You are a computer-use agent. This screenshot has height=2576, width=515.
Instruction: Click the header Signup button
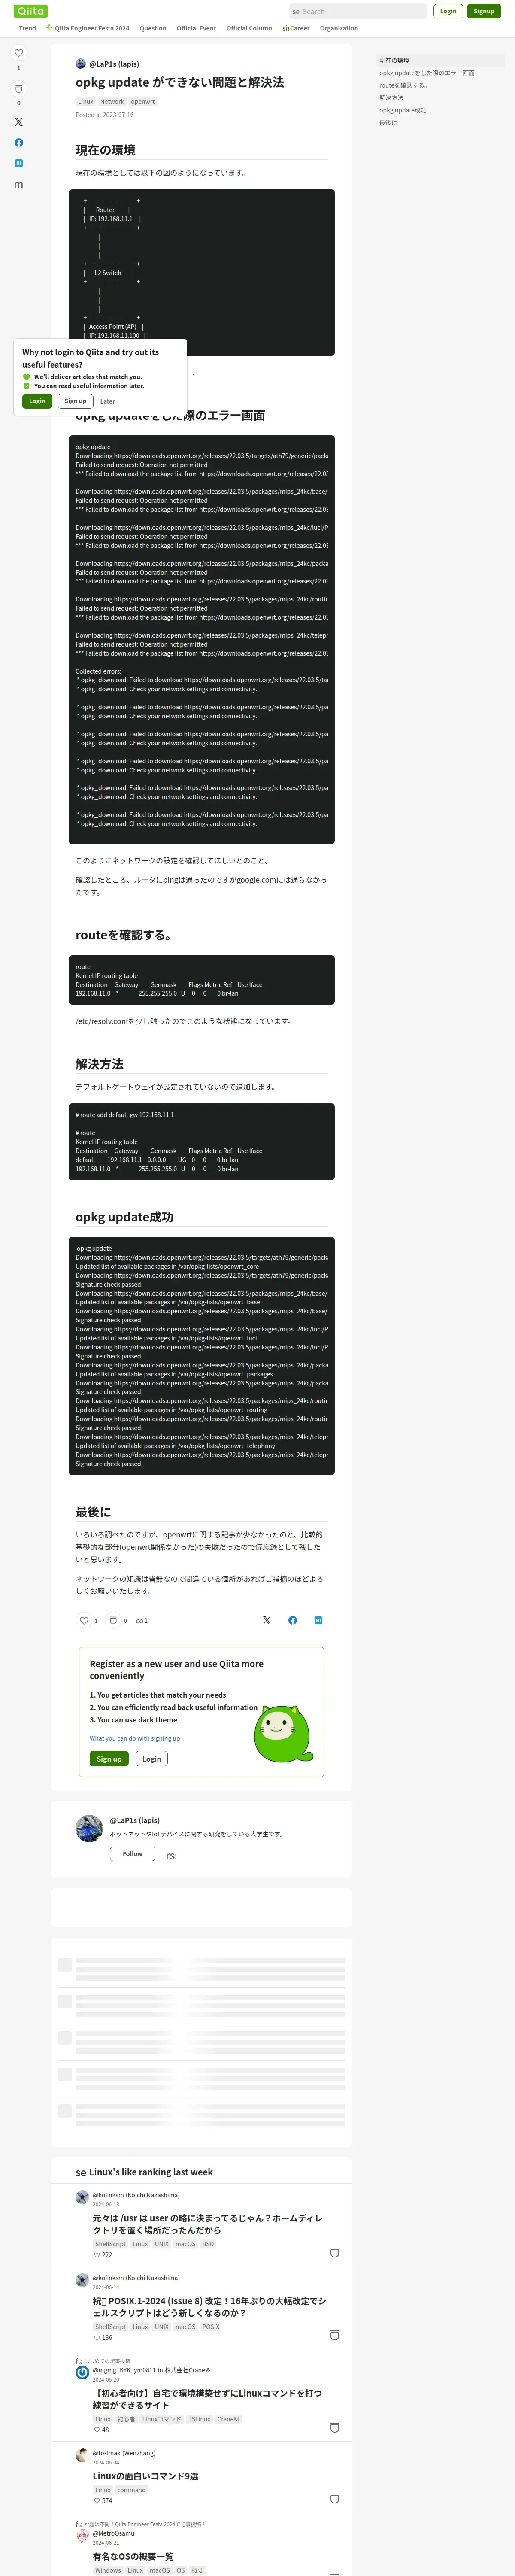coord(484,11)
